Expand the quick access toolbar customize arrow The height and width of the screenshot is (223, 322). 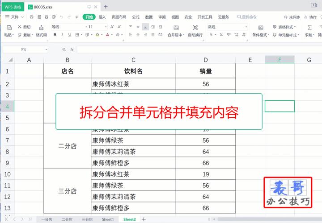76,17
